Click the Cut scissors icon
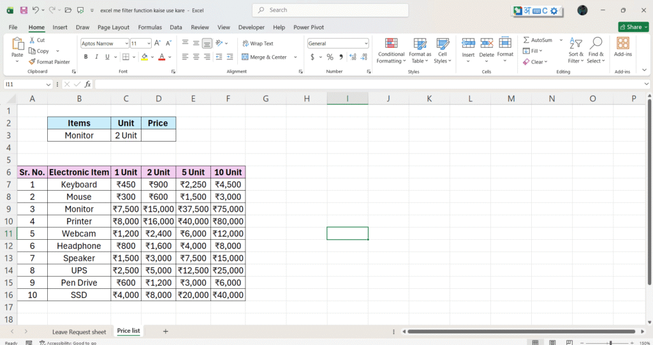 (32, 40)
